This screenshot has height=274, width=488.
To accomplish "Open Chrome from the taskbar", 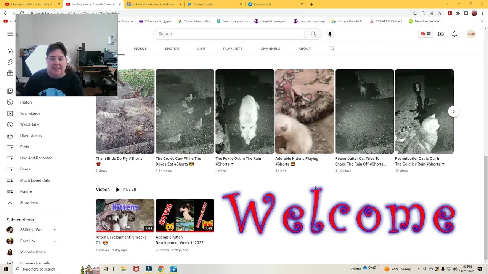I will pos(161,269).
